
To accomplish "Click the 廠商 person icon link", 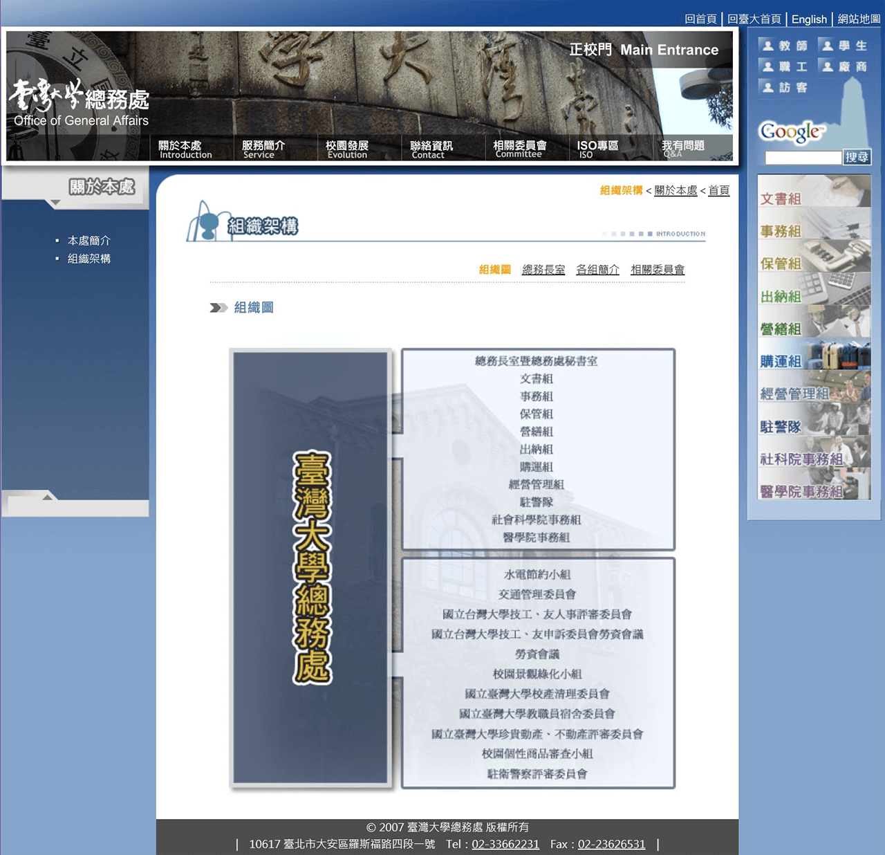I will [x=843, y=66].
